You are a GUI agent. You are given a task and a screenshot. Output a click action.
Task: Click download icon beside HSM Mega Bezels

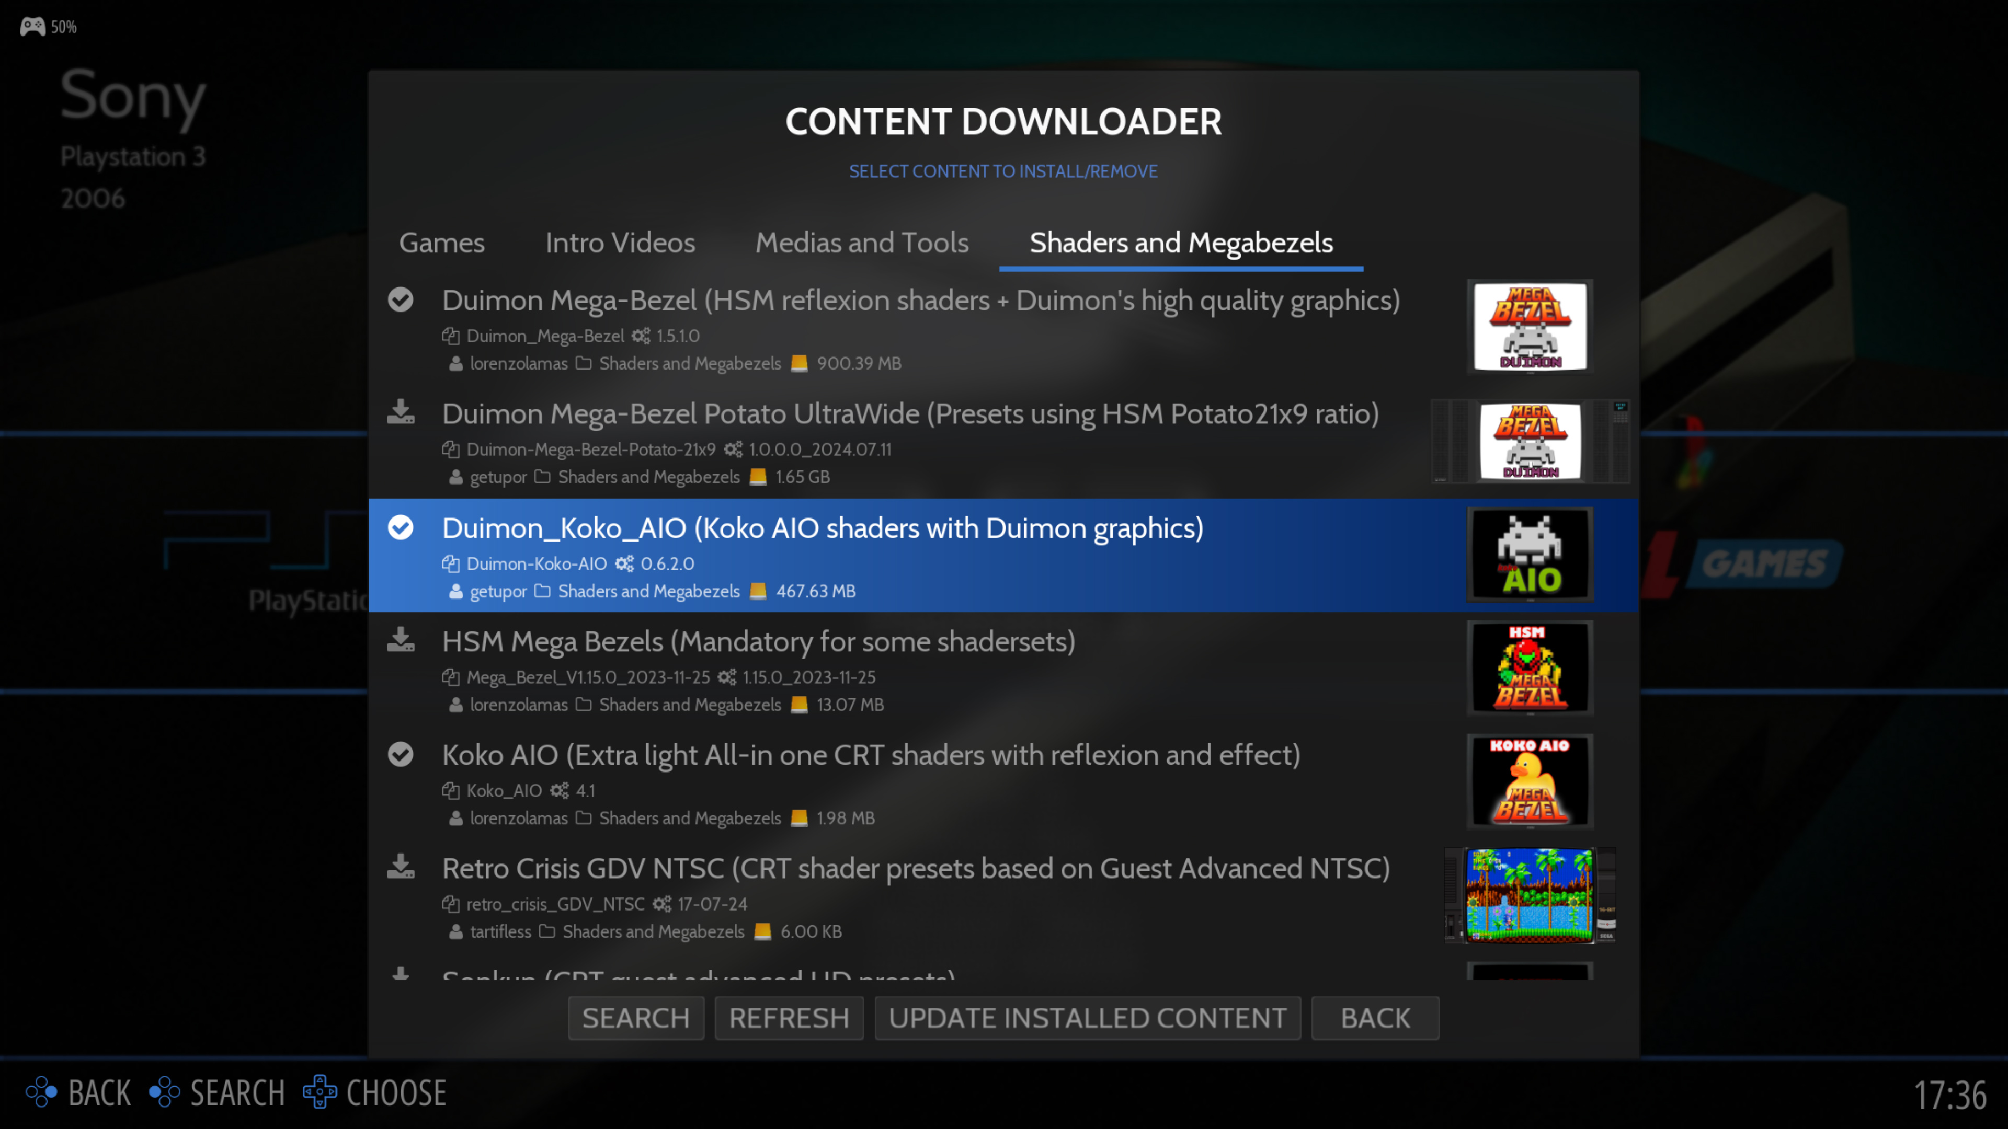click(x=401, y=640)
